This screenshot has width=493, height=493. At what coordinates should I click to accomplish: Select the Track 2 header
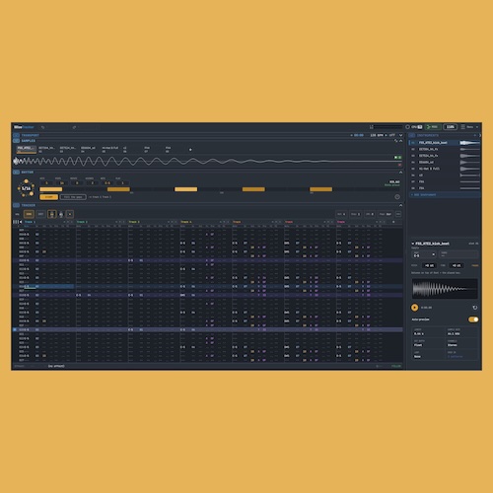[82, 222]
